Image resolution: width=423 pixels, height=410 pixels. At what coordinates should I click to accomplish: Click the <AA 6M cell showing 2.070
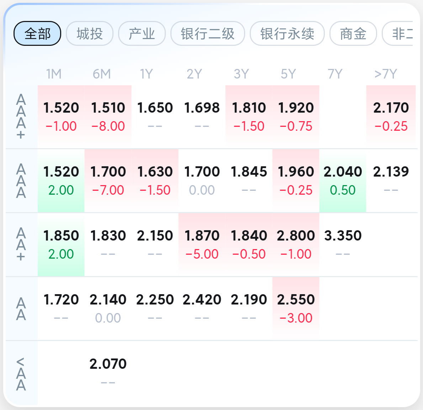click(x=108, y=373)
